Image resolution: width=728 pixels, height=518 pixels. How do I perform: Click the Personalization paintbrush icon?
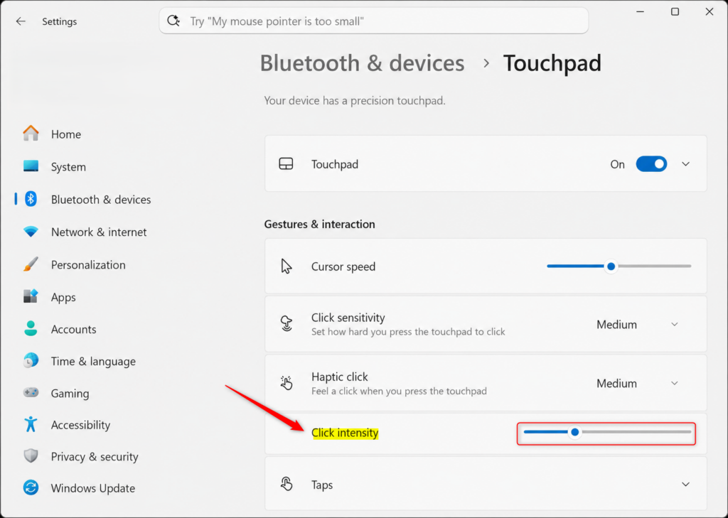(x=31, y=264)
